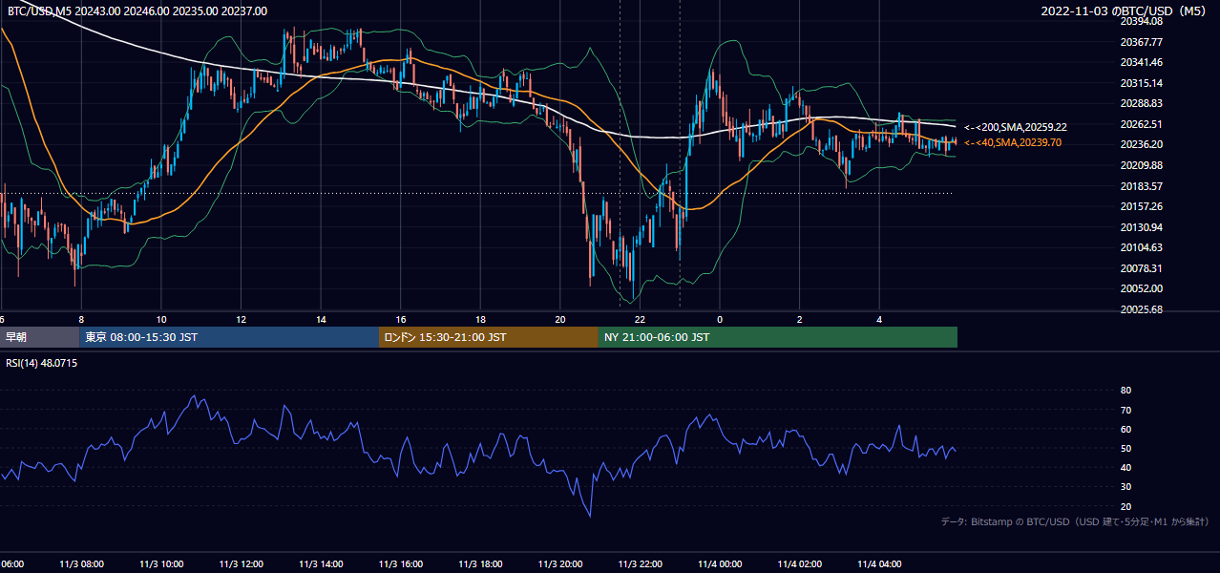Click the RSI axis level 70
Image resolution: width=1220 pixels, height=573 pixels.
[x=1125, y=410]
